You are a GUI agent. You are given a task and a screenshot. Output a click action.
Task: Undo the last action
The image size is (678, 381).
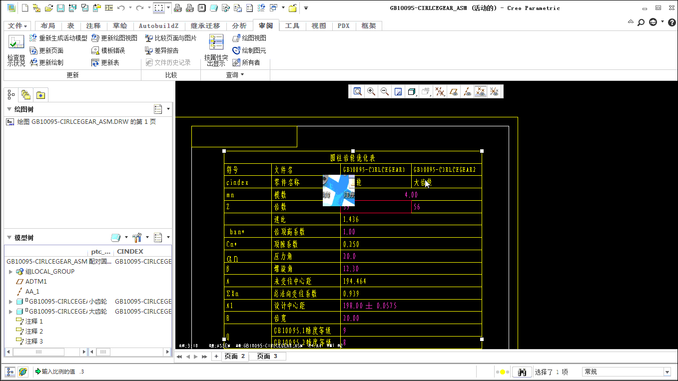[x=121, y=8]
